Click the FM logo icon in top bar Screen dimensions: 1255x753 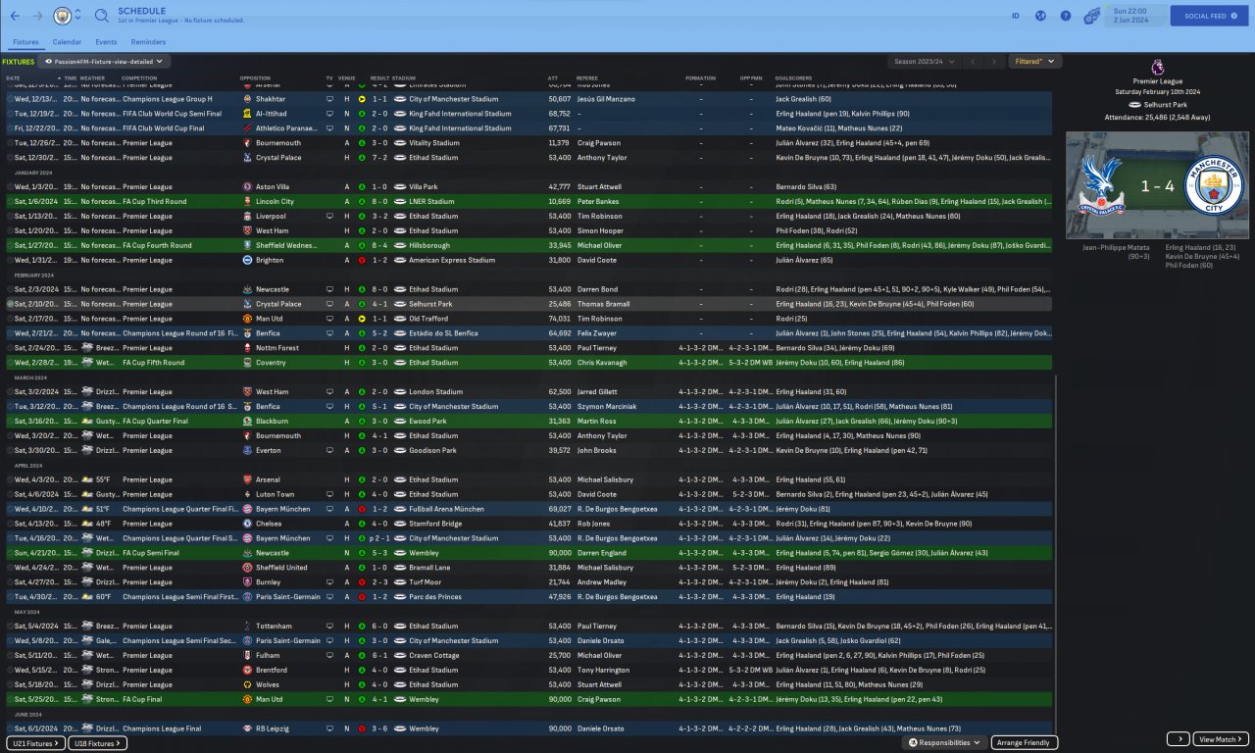click(1091, 16)
